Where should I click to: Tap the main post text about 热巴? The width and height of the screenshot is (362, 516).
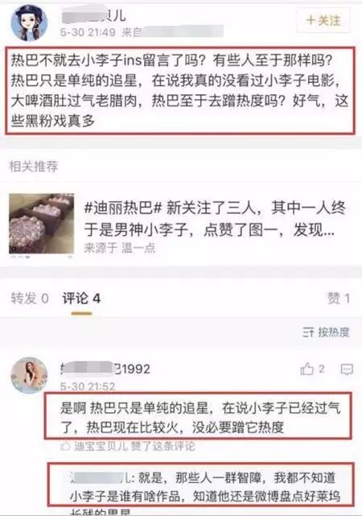coord(180,90)
